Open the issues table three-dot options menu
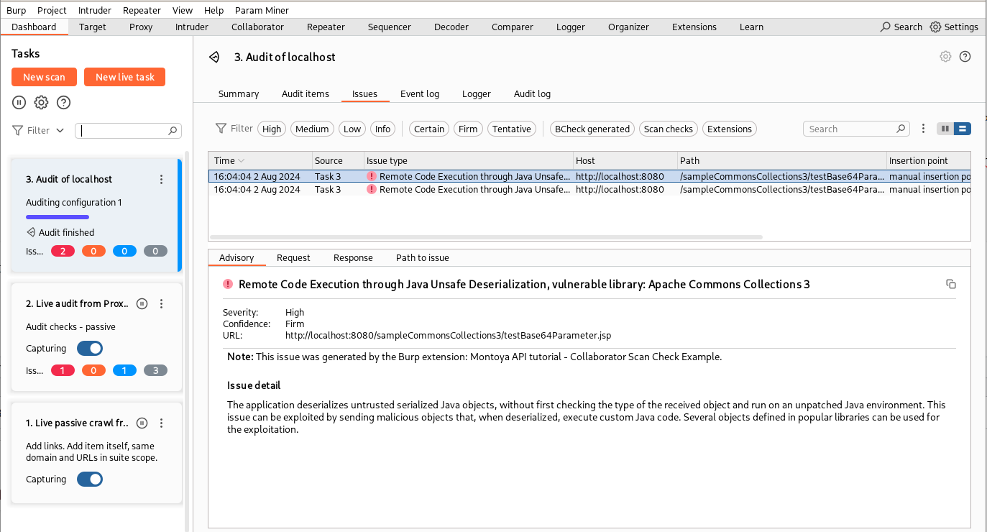The width and height of the screenshot is (987, 532). point(924,129)
